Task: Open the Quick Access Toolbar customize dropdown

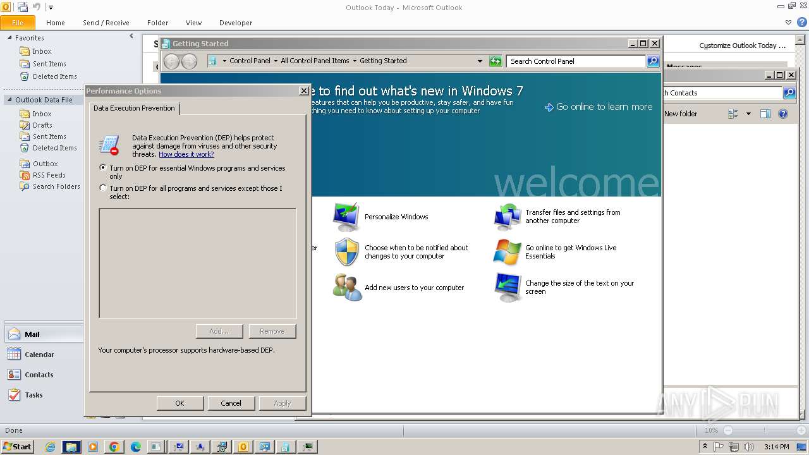Action: tap(51, 8)
